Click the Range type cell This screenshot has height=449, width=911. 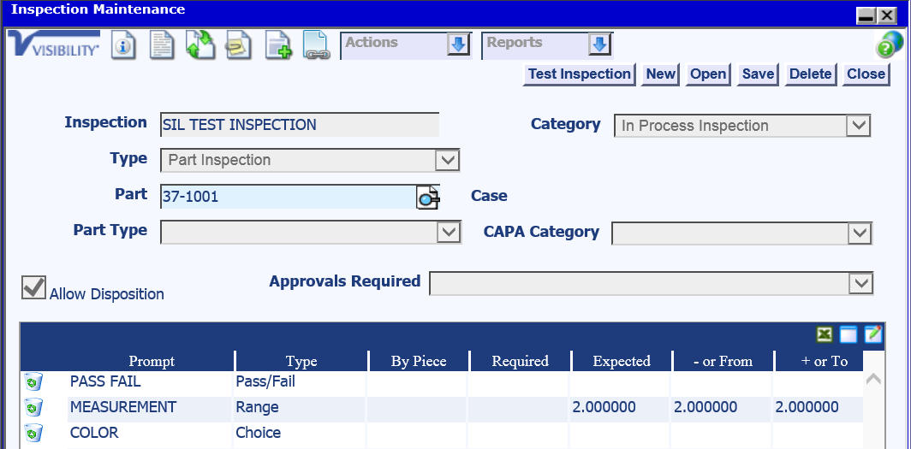(299, 407)
